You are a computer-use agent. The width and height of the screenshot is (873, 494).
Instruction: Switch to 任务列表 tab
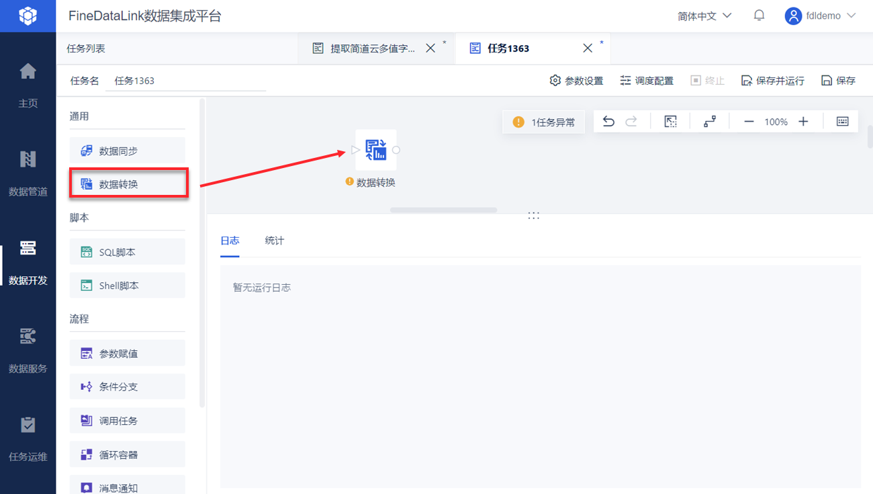[x=86, y=48]
